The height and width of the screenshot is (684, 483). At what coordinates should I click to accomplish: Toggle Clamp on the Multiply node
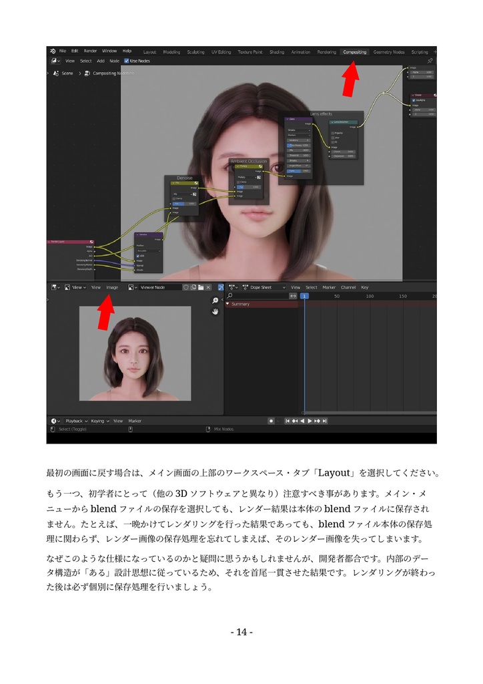click(239, 182)
